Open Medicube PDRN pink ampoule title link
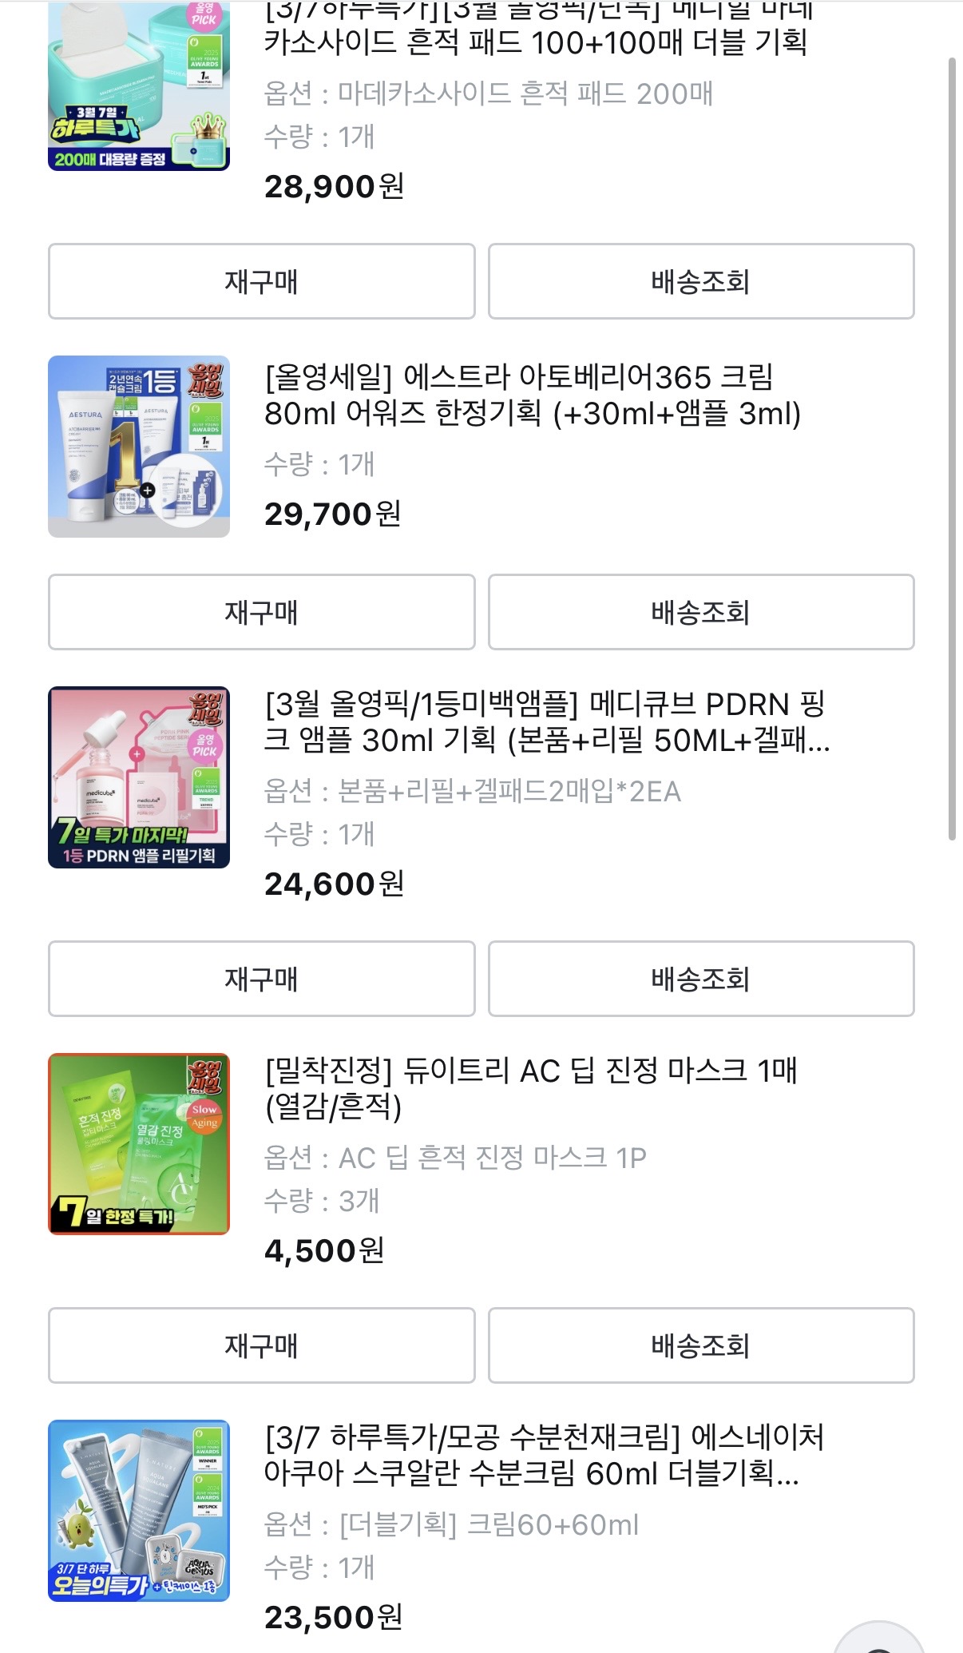 pyautogui.click(x=546, y=722)
